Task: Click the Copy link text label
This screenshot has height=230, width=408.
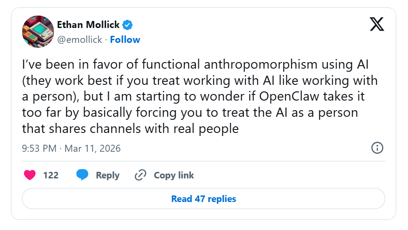Action: (x=174, y=175)
